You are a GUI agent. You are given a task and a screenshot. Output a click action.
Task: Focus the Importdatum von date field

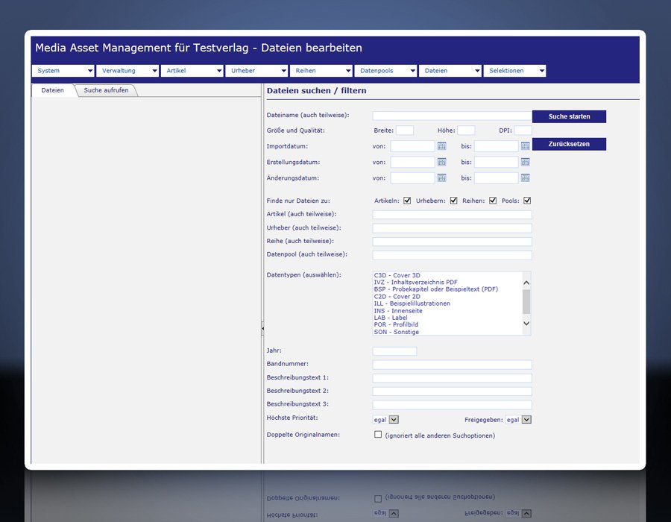pyautogui.click(x=412, y=146)
